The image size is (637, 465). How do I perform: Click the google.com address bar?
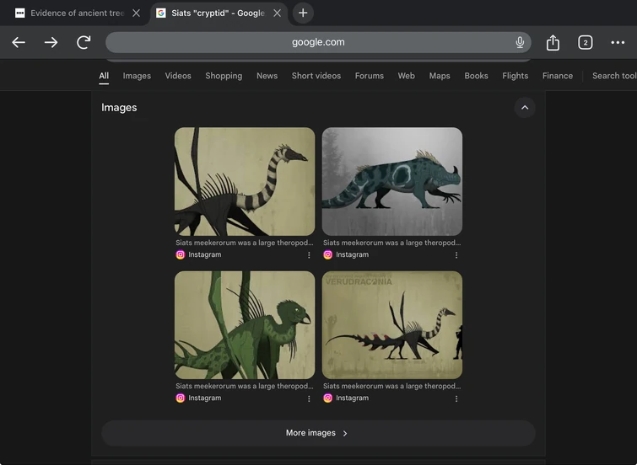click(x=317, y=42)
